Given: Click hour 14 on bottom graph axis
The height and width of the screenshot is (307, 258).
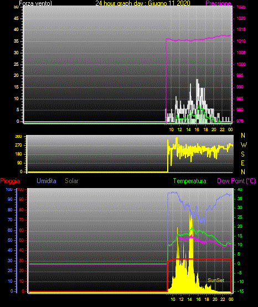Looking at the screenshot, I should click(x=189, y=299).
